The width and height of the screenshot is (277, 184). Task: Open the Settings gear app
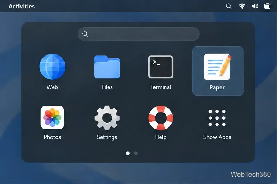(x=107, y=118)
